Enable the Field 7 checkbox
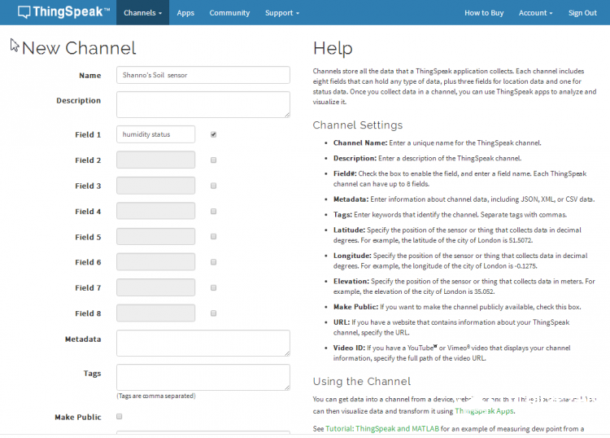 [x=214, y=287]
